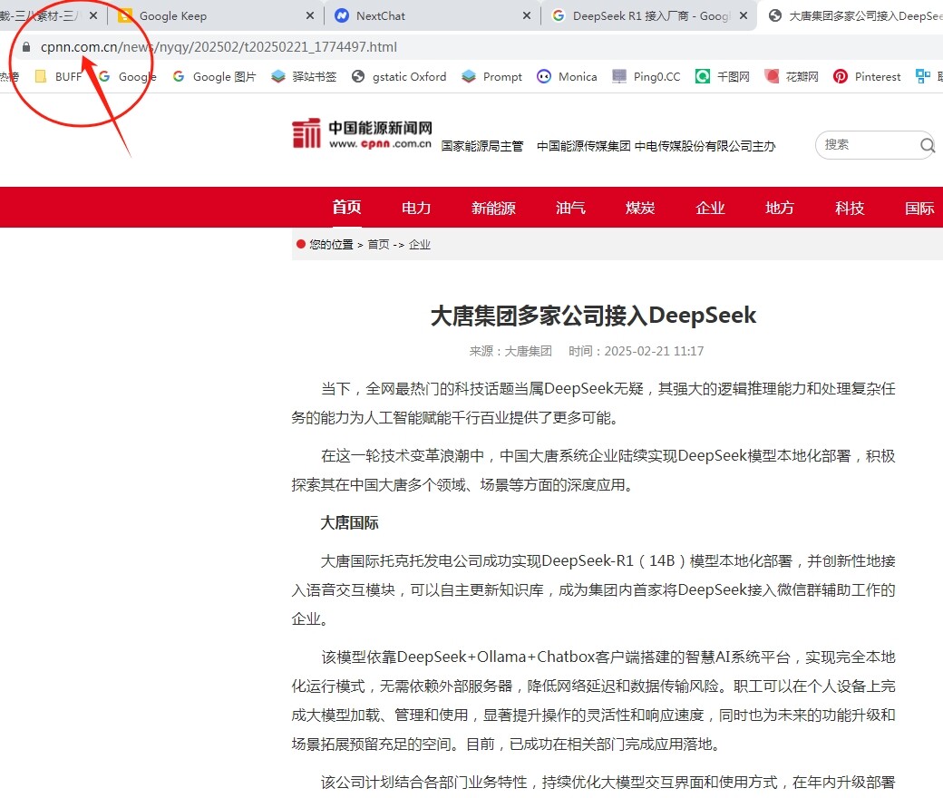
Task: Click the article title 大唐集团多家公司接入DeepSeek
Action: pyautogui.click(x=593, y=315)
